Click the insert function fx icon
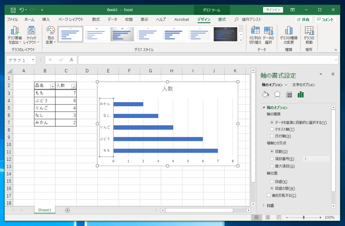The width and height of the screenshot is (345, 226). [x=71, y=60]
